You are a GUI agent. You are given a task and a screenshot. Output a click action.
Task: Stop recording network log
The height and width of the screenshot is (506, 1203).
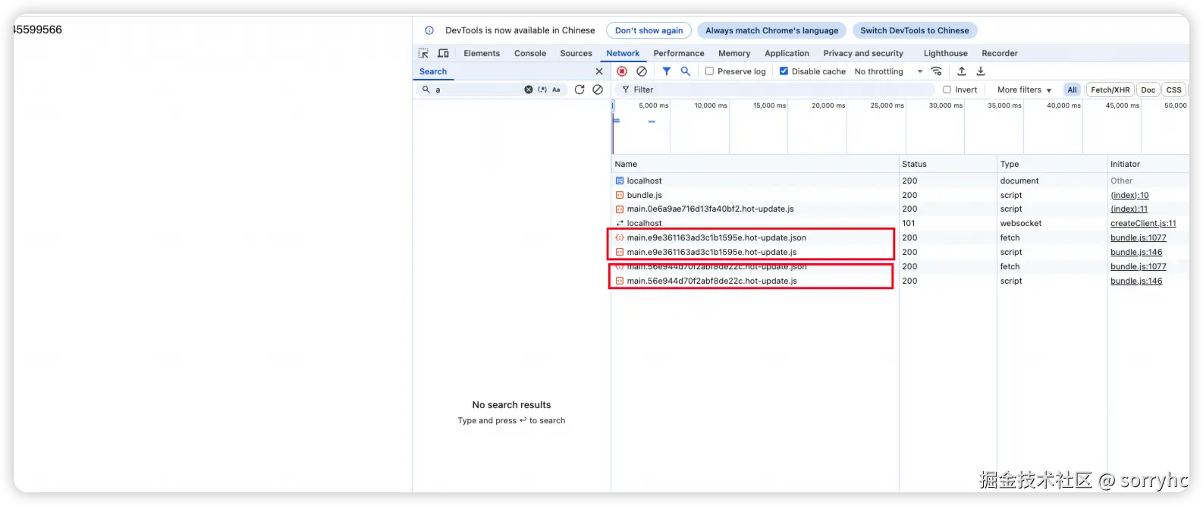tap(622, 71)
